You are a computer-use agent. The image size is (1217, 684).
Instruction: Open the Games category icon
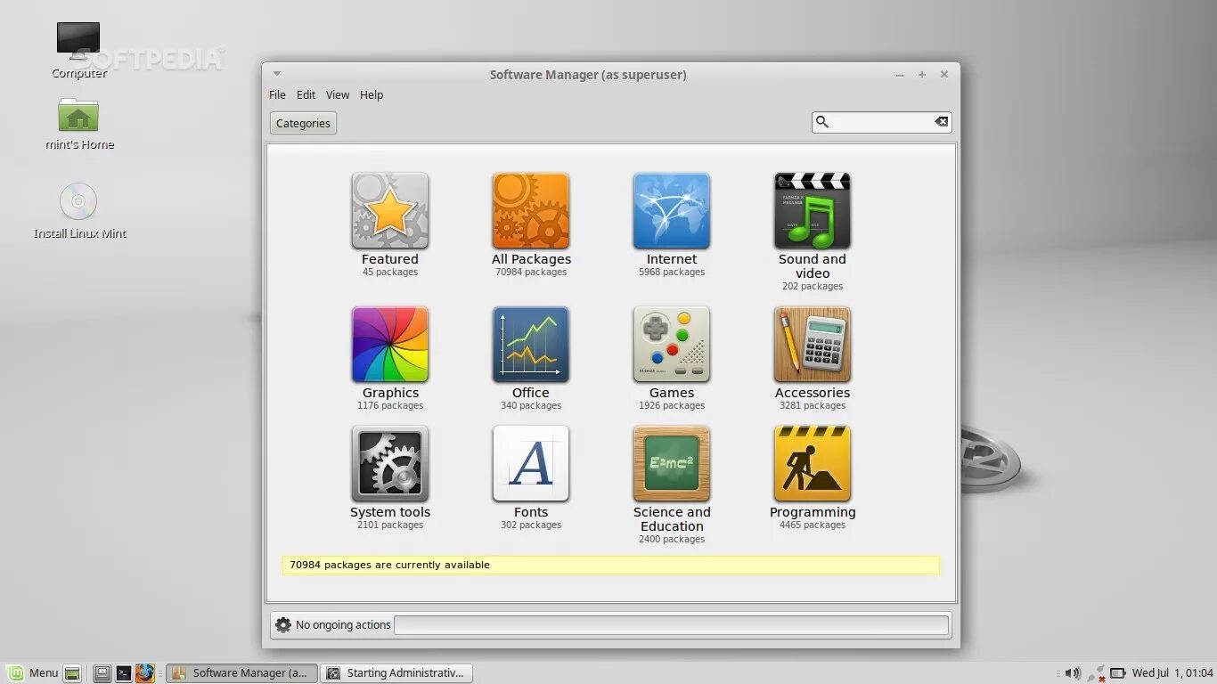(672, 345)
